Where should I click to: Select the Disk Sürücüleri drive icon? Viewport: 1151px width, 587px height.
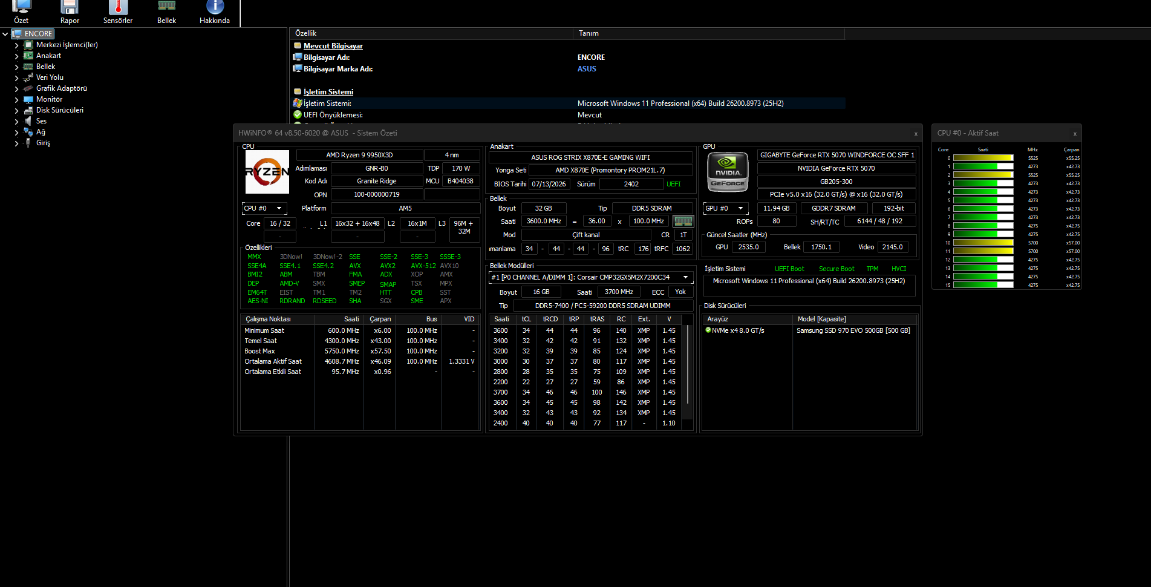[x=28, y=110]
